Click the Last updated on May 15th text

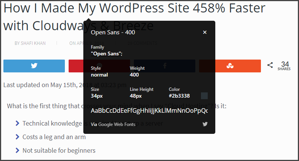(x=65, y=85)
